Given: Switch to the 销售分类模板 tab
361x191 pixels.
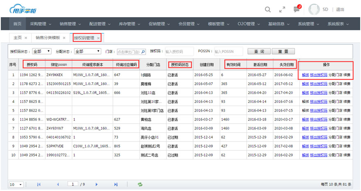Looking at the screenshot, I should 48,38.
